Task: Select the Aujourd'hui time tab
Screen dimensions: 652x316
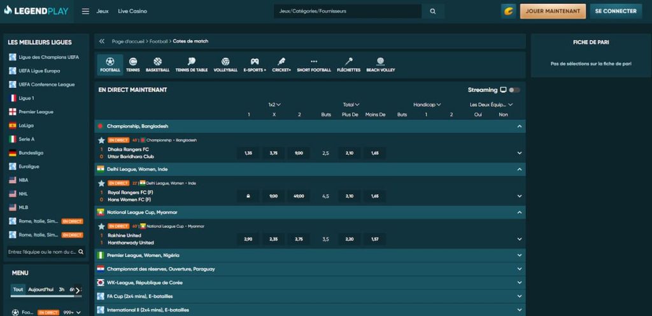Action: (x=41, y=290)
